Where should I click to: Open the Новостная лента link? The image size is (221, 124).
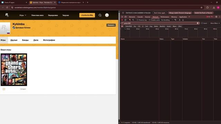click(37, 15)
